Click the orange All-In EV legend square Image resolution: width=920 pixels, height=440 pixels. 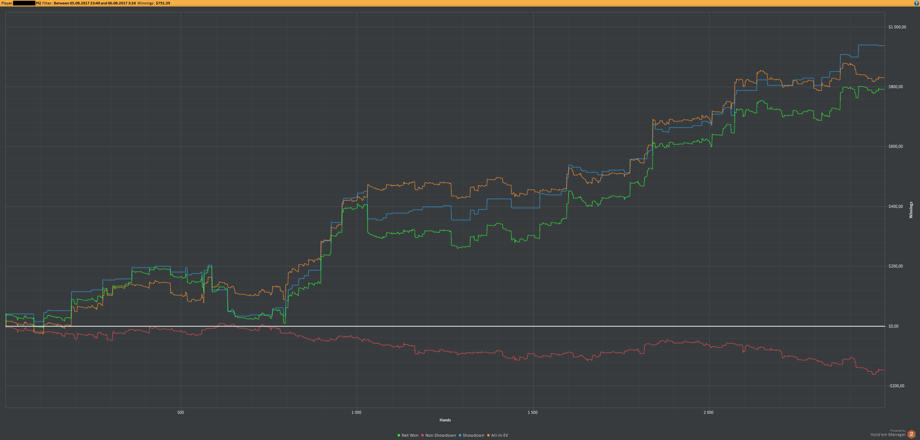point(488,435)
